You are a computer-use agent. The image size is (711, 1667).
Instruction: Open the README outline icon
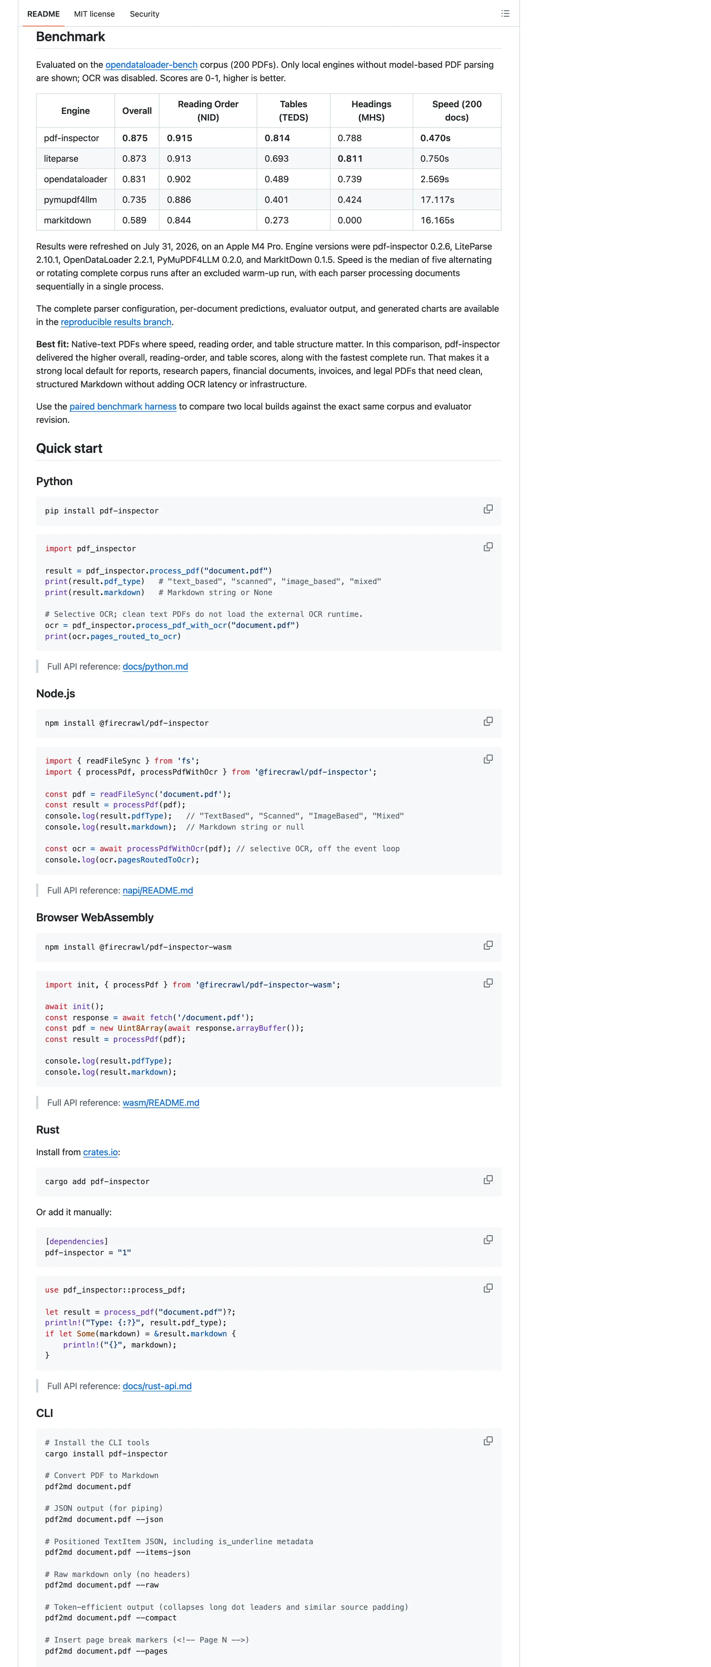[x=505, y=14]
